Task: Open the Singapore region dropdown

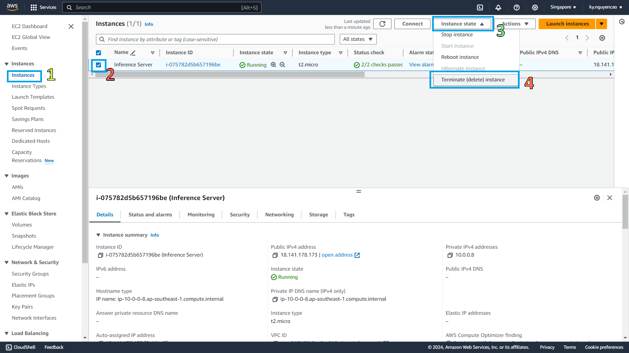Action: [563, 7]
